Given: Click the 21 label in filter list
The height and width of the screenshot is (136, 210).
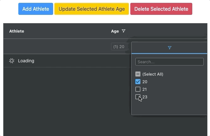Looking at the screenshot, I should click(x=145, y=89).
